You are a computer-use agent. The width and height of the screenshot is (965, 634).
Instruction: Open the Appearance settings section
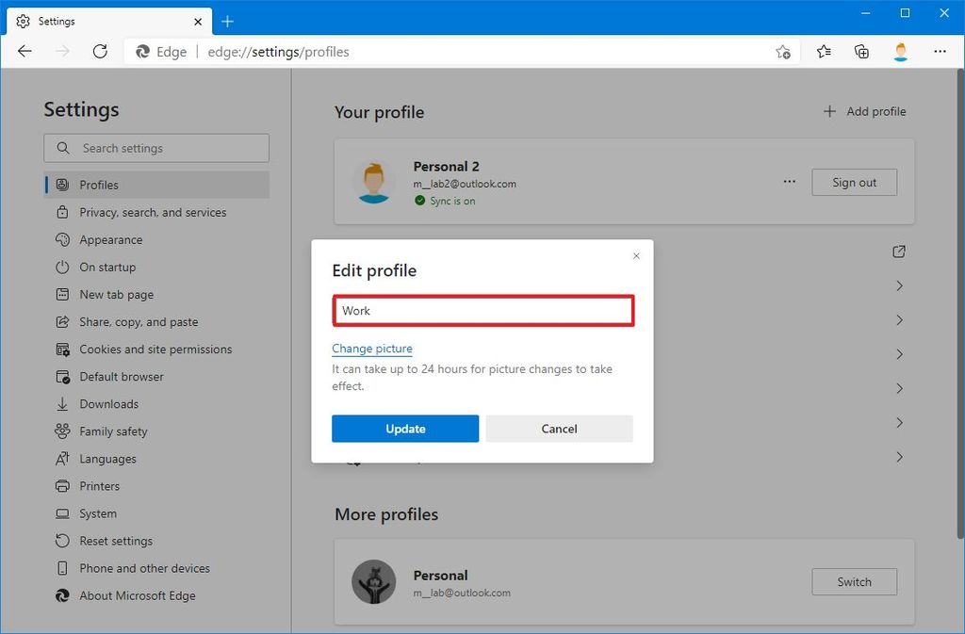(109, 239)
